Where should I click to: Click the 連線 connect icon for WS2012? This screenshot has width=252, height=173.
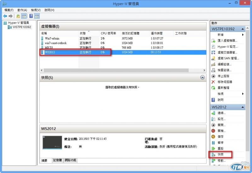click(x=213, y=113)
